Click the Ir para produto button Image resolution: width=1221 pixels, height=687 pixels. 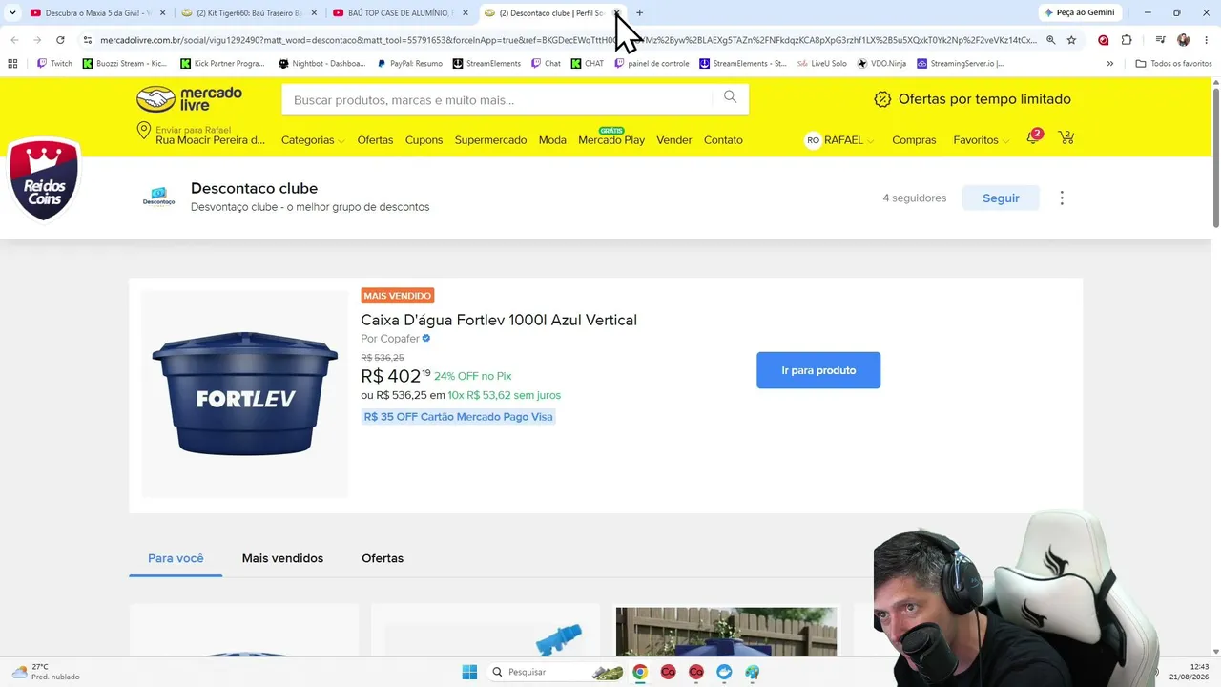click(x=818, y=370)
